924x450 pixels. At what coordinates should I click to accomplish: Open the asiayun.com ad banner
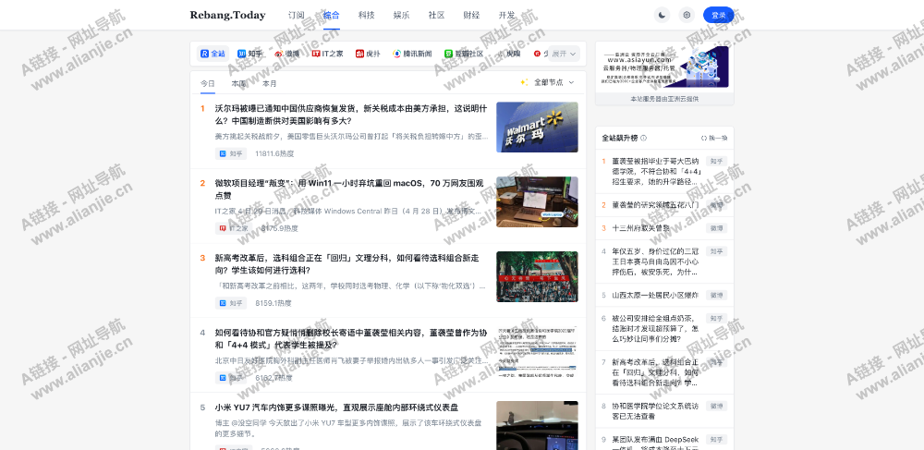664,67
